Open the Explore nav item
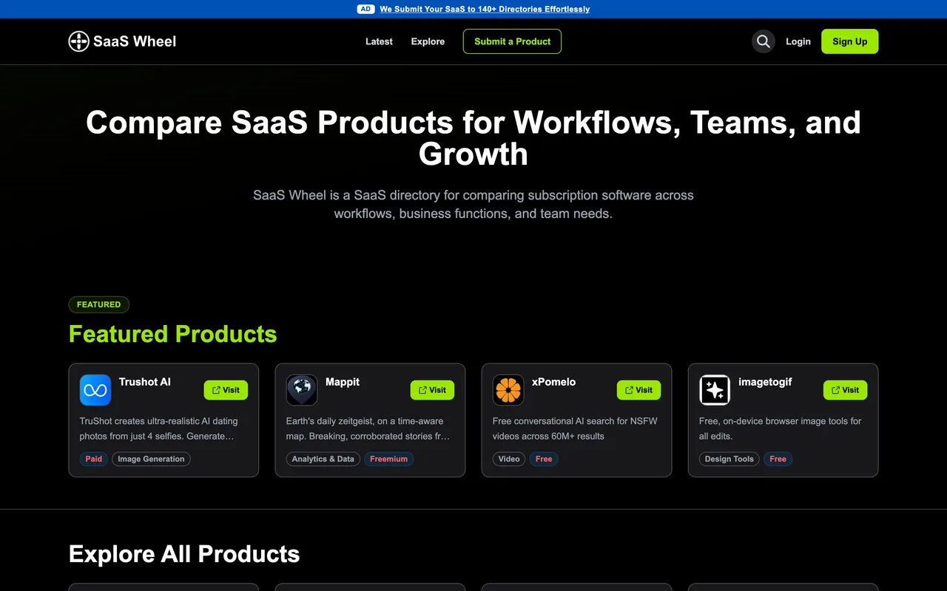This screenshot has width=947, height=591. point(428,41)
